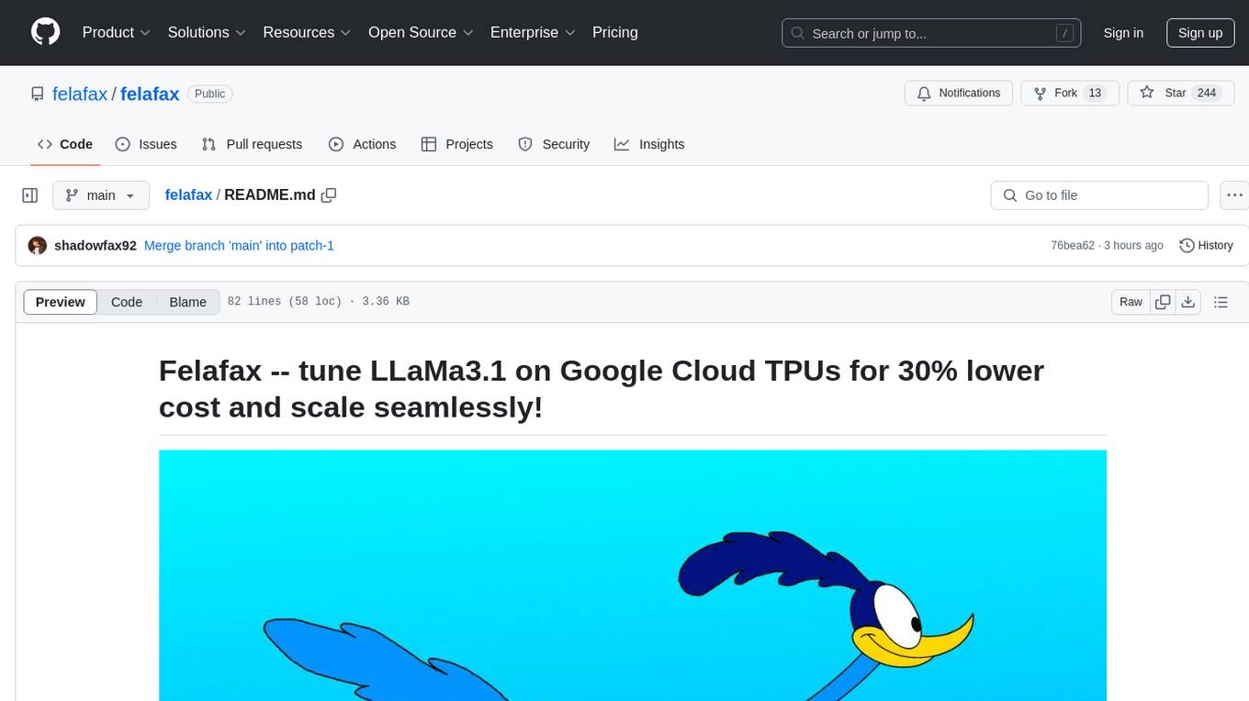1249x701 pixels.
Task: Expand the Solutions menu
Action: pos(207,32)
